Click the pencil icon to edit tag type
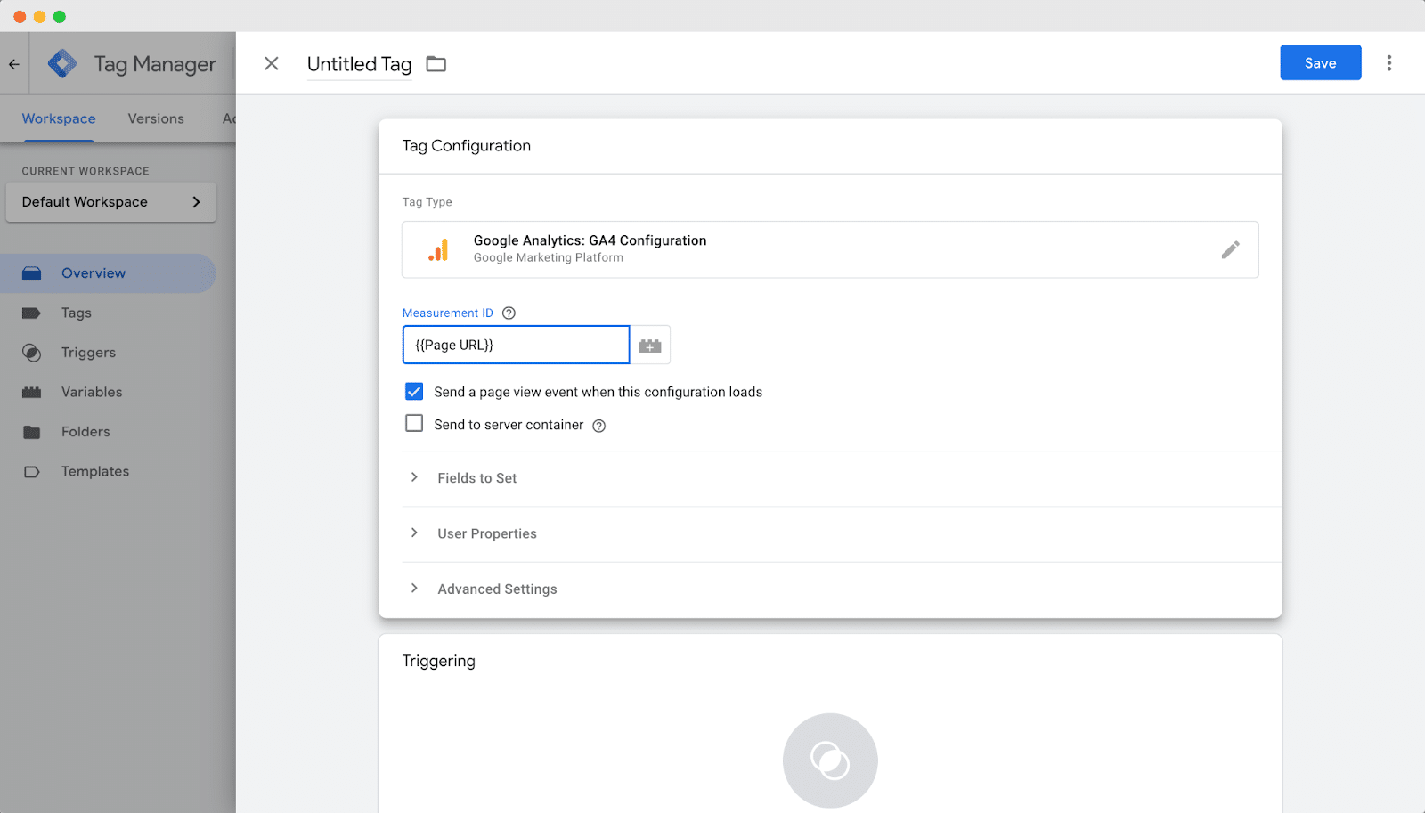 click(x=1230, y=249)
